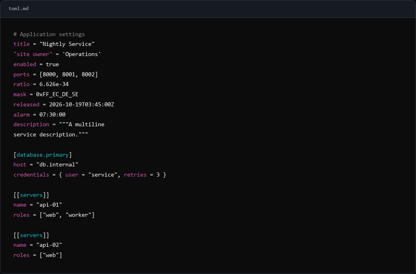Screen dimensions: 416x274
Task: Click the 'Operations' literal string
Action: point(81,54)
